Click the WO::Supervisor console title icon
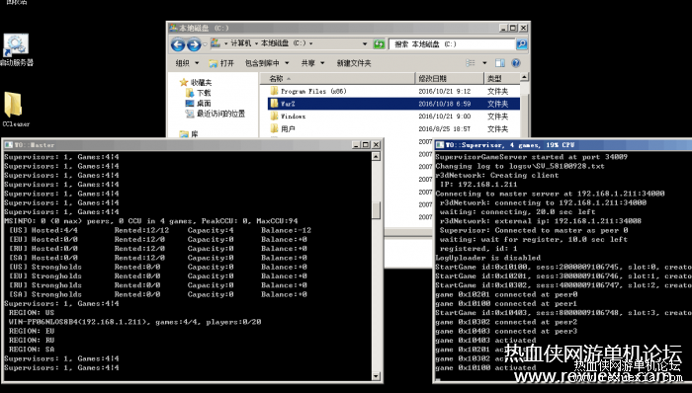This screenshot has width=692, height=393. [x=440, y=145]
